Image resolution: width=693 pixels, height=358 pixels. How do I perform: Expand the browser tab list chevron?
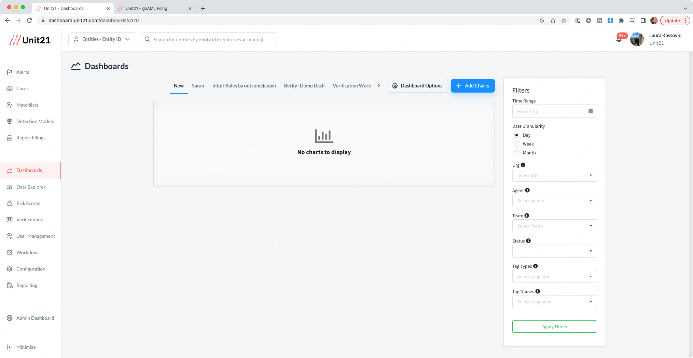(685, 9)
